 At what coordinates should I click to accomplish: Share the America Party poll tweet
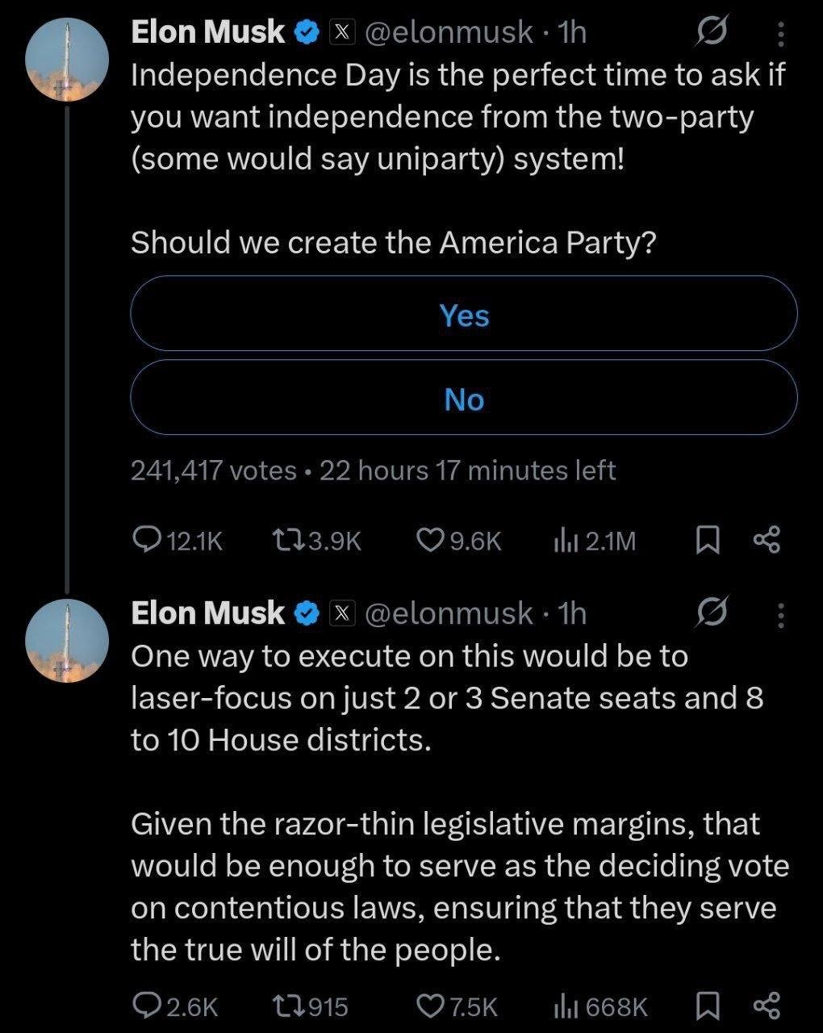(x=767, y=540)
